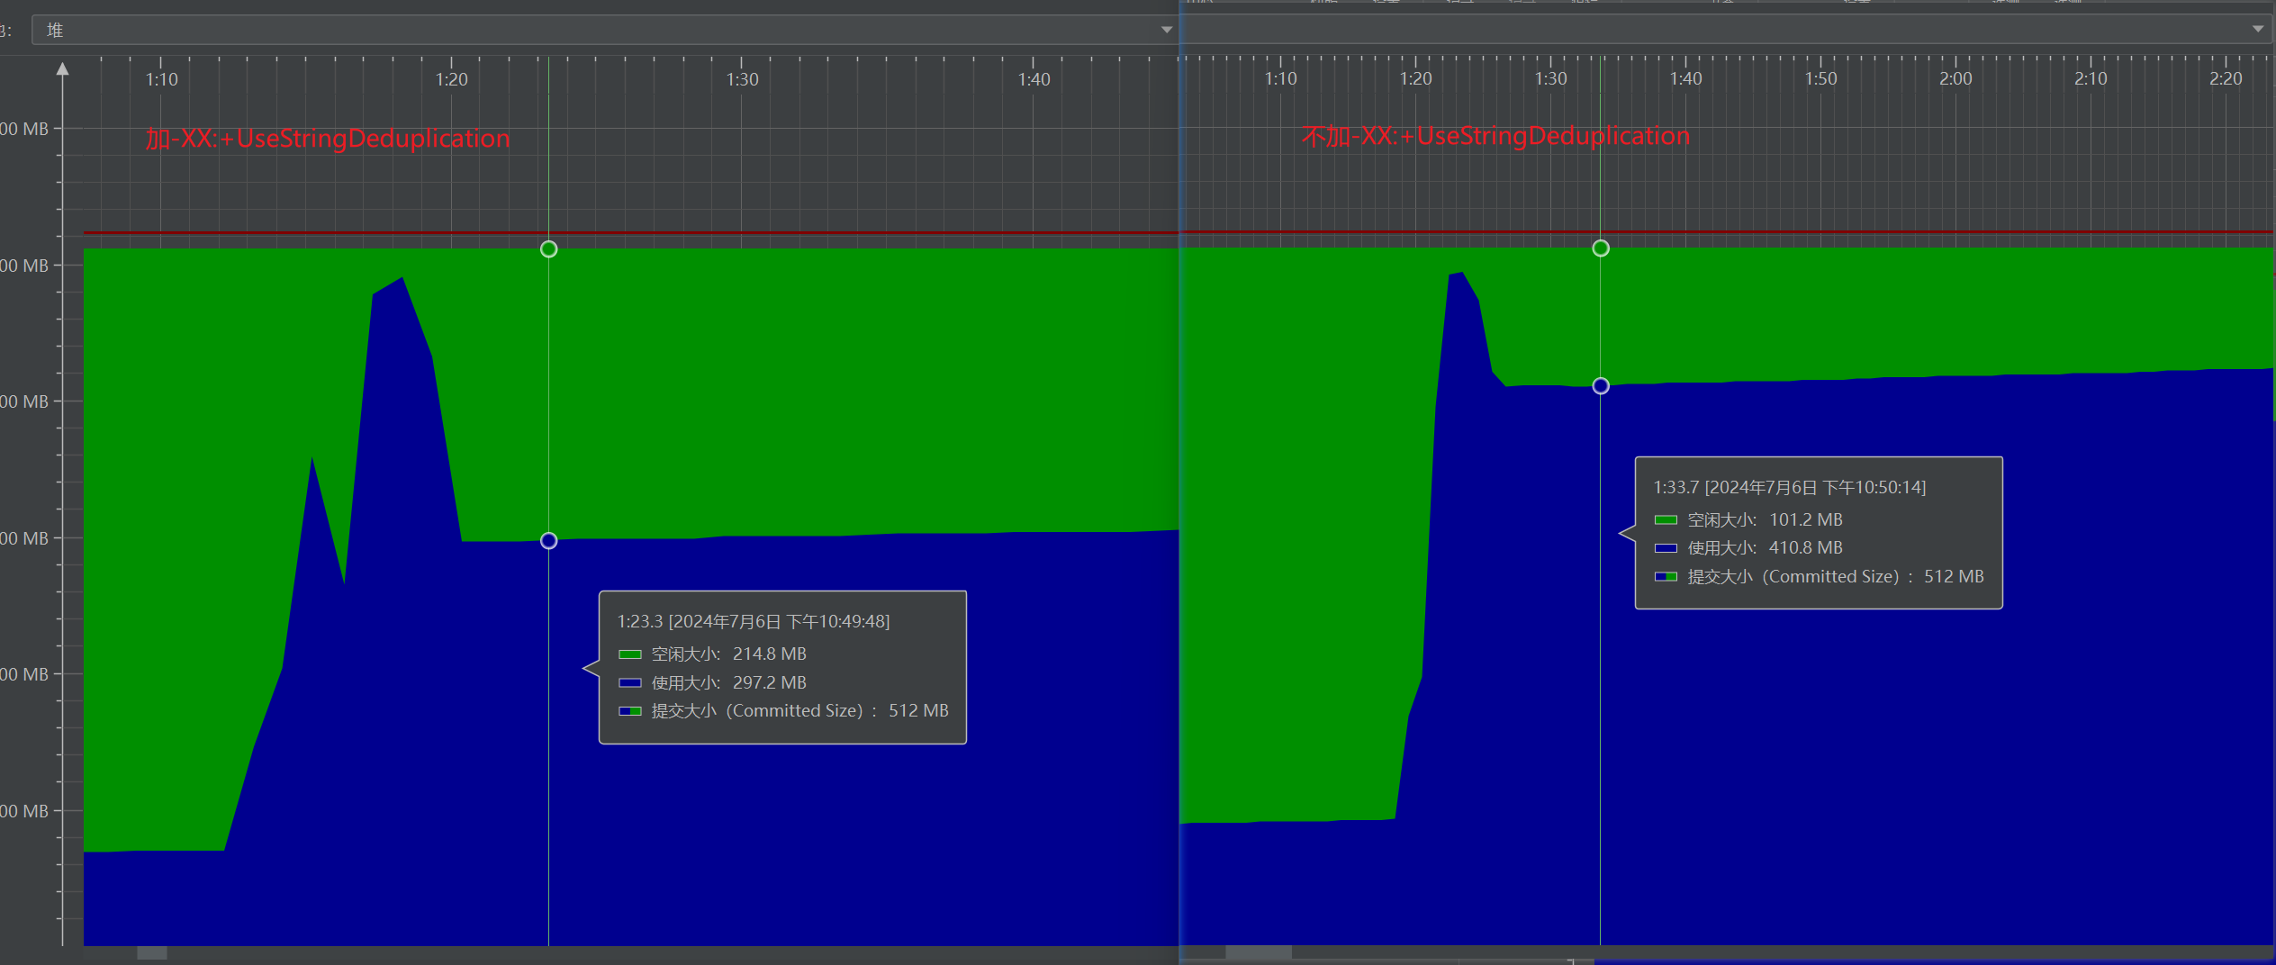This screenshot has height=965, width=2276.
Task: Click the left chart's horizontal scrollbar thumb
Action: tap(151, 952)
